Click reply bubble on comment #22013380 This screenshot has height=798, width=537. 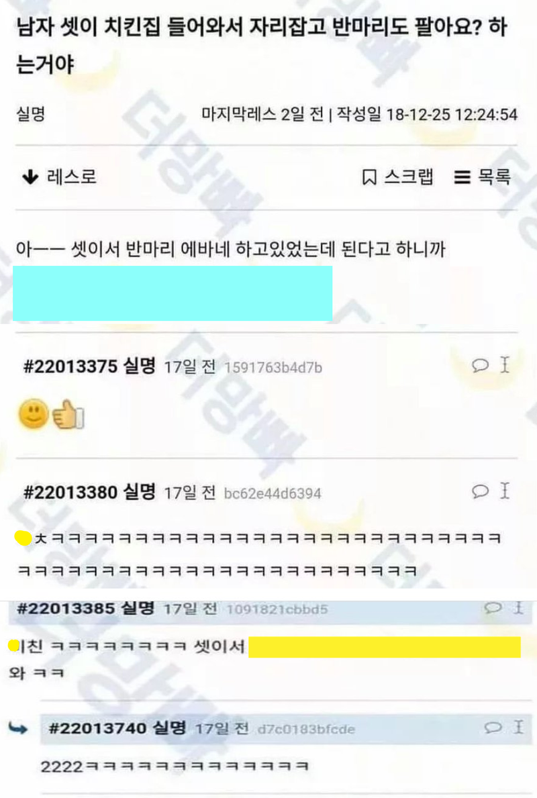(480, 491)
